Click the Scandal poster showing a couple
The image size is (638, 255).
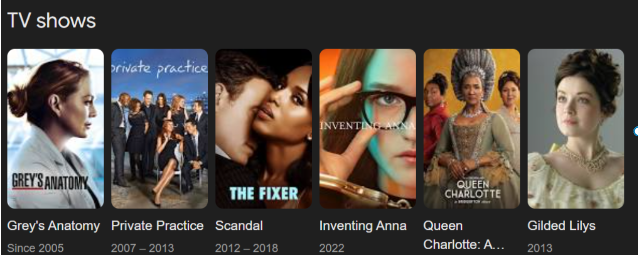[x=264, y=129]
